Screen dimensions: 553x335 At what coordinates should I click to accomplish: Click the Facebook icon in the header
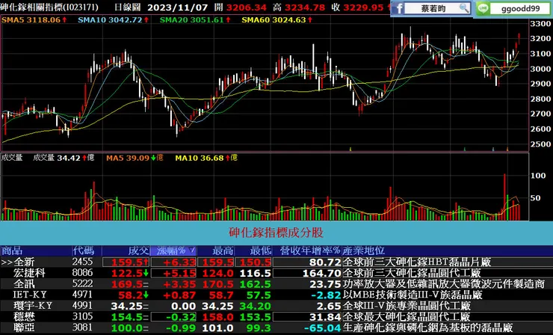pyautogui.click(x=400, y=8)
